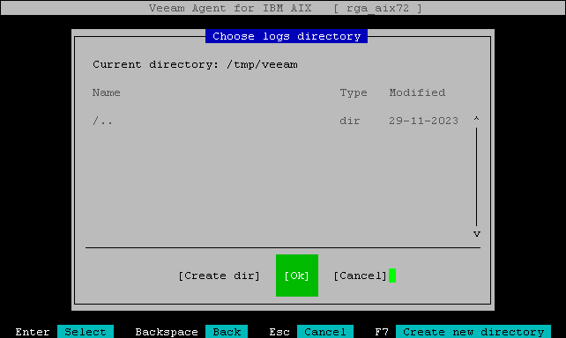Click the Veeam Agent for IBM AIX header
The image size is (566, 338).
[230, 8]
